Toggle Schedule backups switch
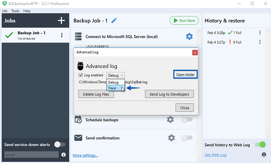The image size is (271, 163). pyautogui.click(x=187, y=120)
